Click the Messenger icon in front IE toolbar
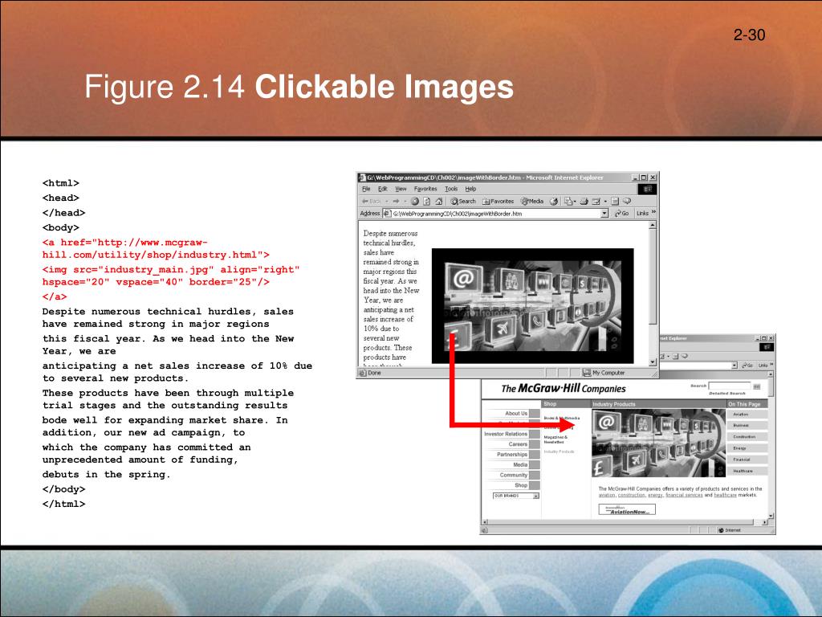 click(626, 202)
